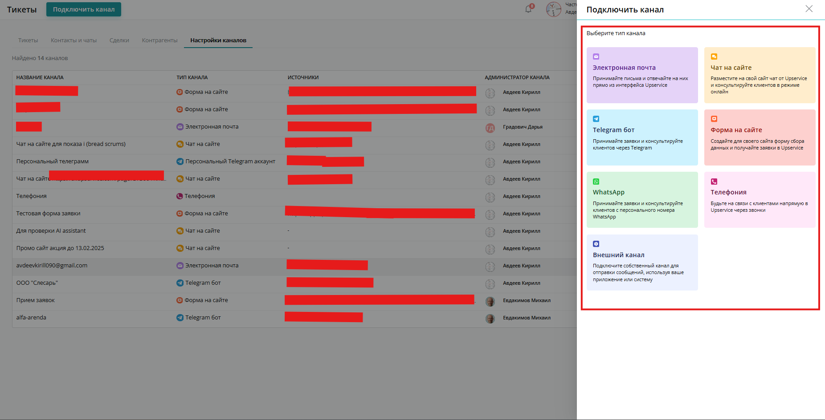Click the paper plane icon on the Telegram бот card
The height and width of the screenshot is (420, 825).
tap(596, 119)
